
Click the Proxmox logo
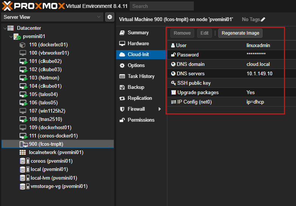click(x=34, y=6)
